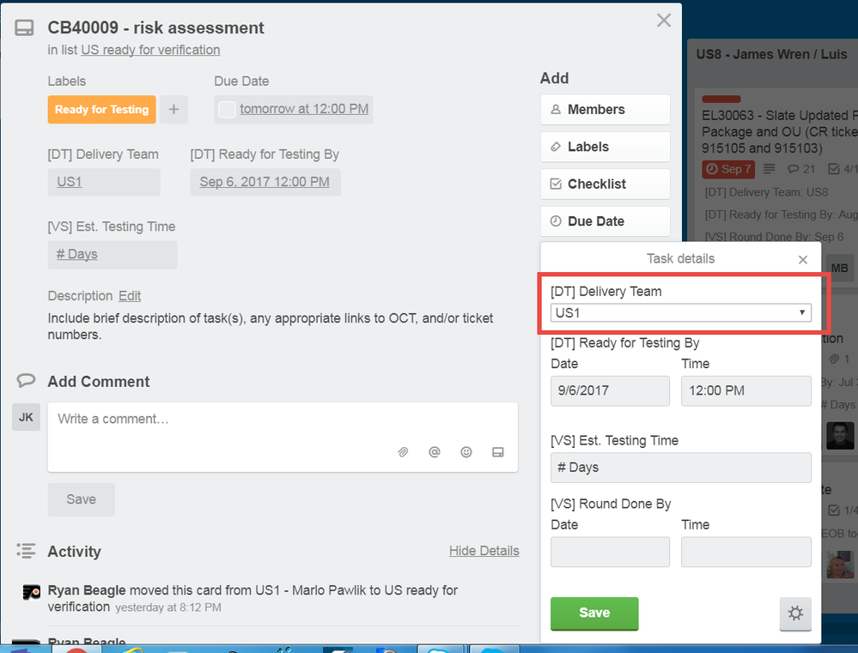Click '[DT] Delivery Team: US8' on background card

[x=766, y=192]
